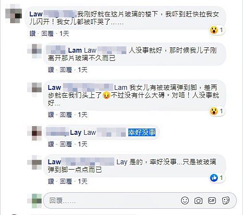This screenshot has height=215, width=243.
Task: Reply to the top comment by Law
Action: tap(47, 34)
